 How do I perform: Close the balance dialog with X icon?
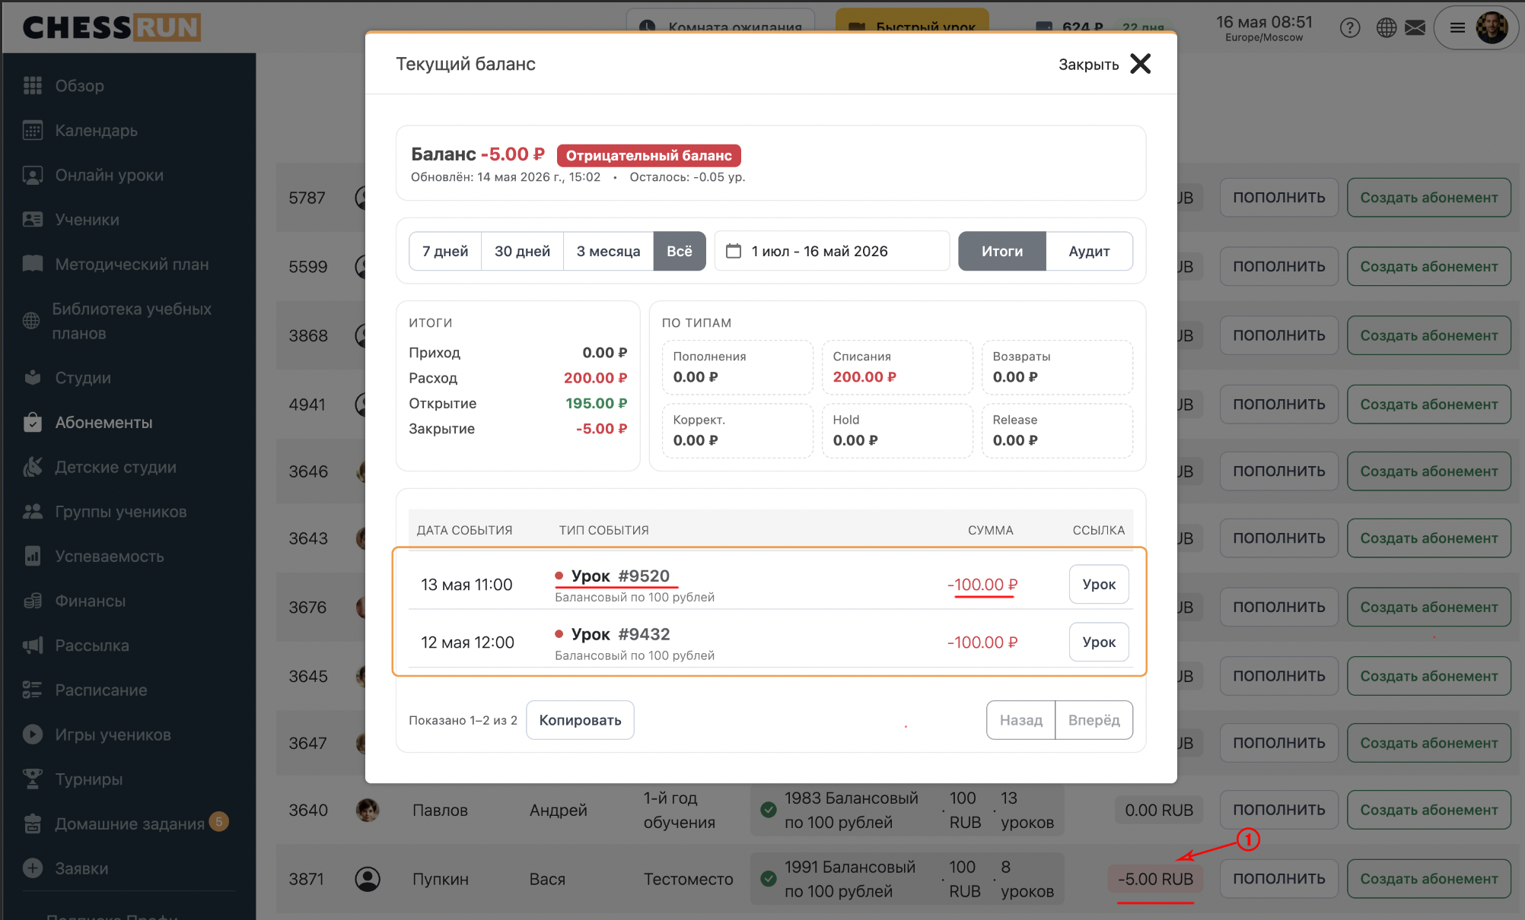pyautogui.click(x=1140, y=64)
